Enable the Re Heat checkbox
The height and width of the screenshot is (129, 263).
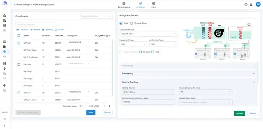coord(141,52)
